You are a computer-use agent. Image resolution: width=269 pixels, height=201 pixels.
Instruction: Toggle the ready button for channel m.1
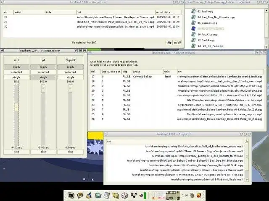(x=16, y=67)
